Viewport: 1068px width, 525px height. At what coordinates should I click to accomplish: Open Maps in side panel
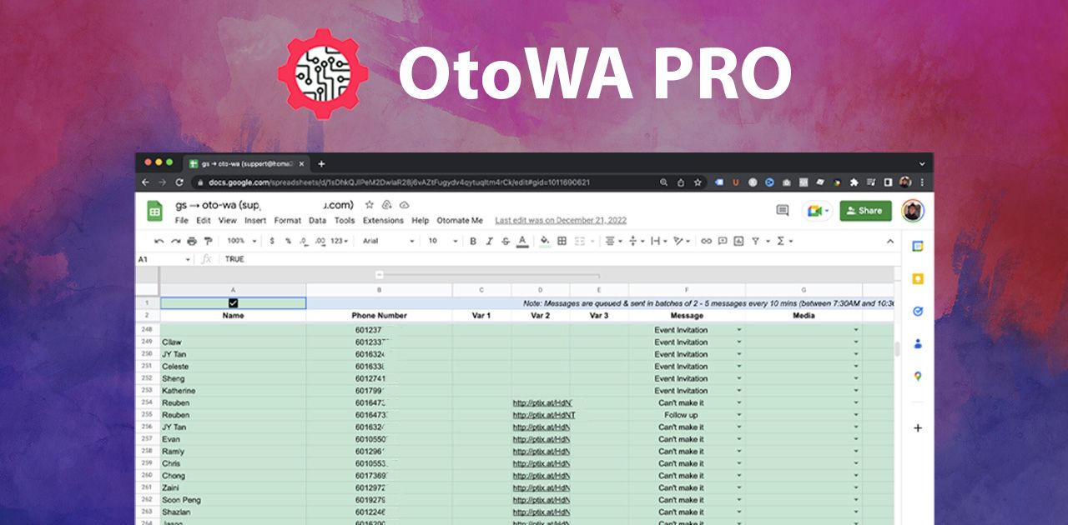click(x=918, y=376)
